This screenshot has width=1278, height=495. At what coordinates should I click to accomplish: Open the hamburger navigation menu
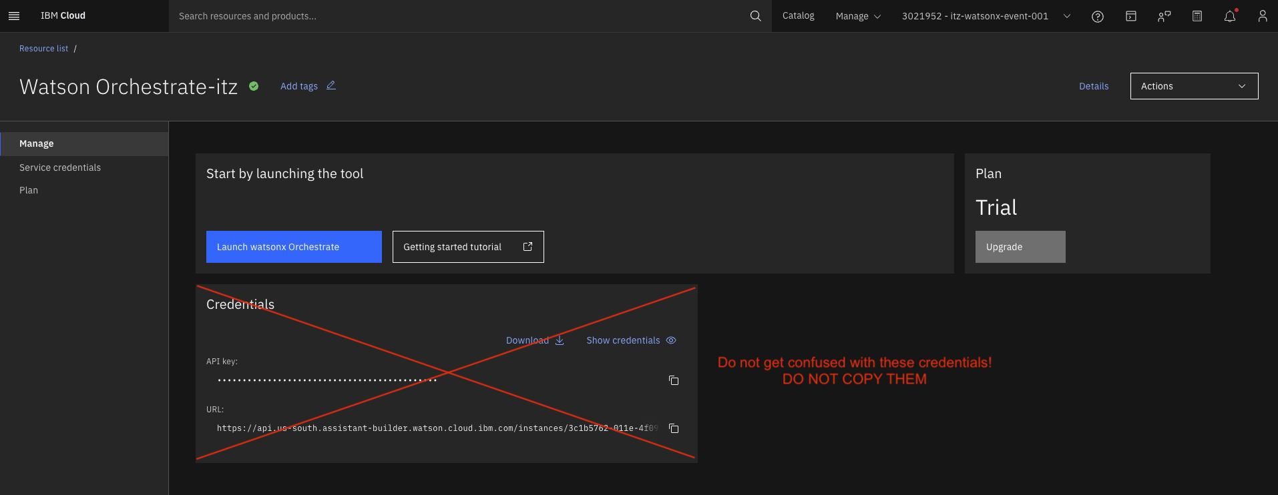pos(14,16)
